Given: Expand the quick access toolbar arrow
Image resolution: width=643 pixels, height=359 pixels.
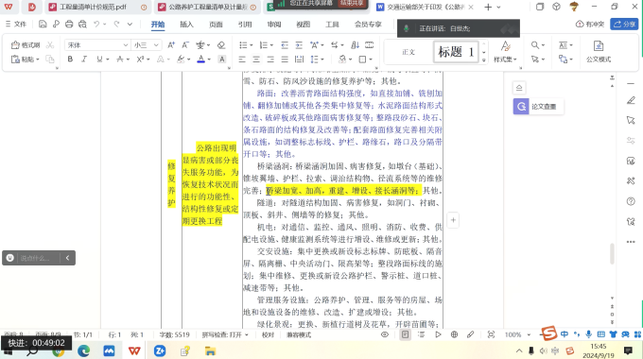Looking at the screenshot, I should 130,25.
